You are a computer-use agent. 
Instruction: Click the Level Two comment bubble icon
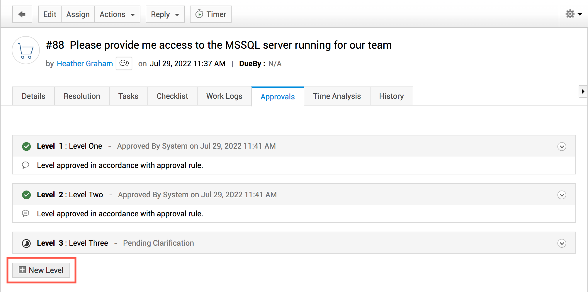click(26, 213)
